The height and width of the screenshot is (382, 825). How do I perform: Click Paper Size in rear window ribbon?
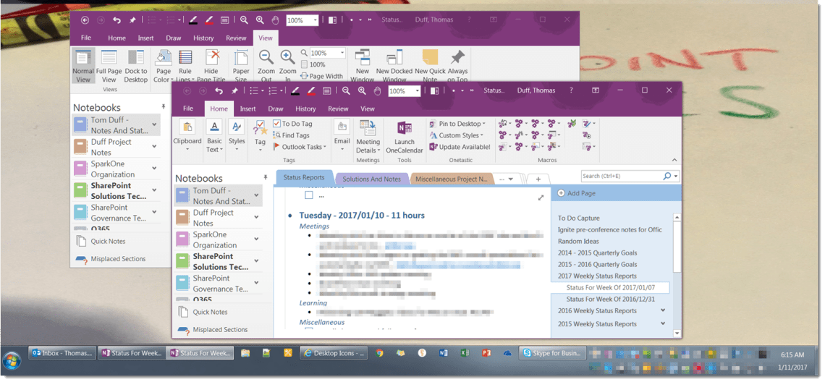click(x=241, y=67)
